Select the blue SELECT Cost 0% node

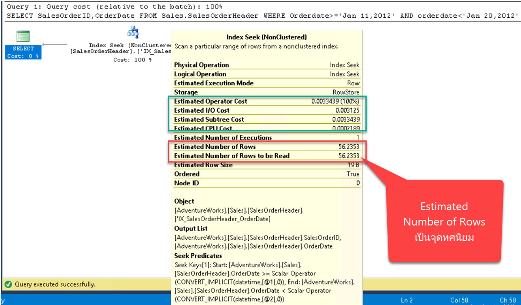point(23,52)
